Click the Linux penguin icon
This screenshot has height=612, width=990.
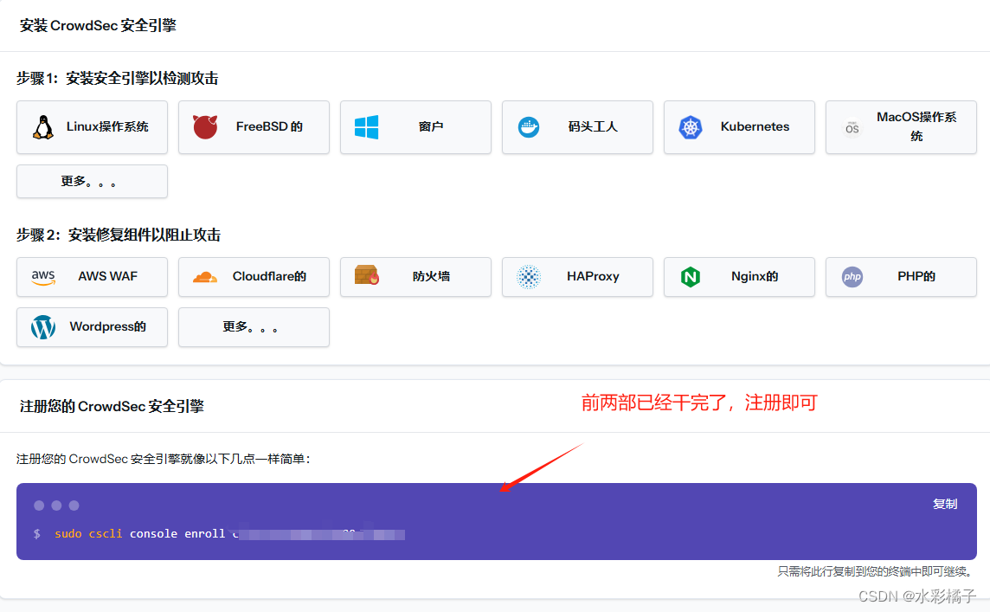coord(43,127)
